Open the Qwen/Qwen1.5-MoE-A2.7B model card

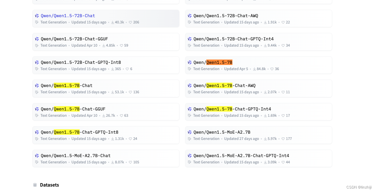tap(258, 135)
